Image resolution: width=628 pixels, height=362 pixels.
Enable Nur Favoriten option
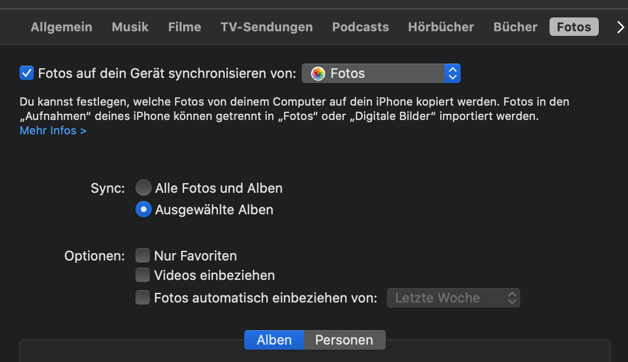143,255
